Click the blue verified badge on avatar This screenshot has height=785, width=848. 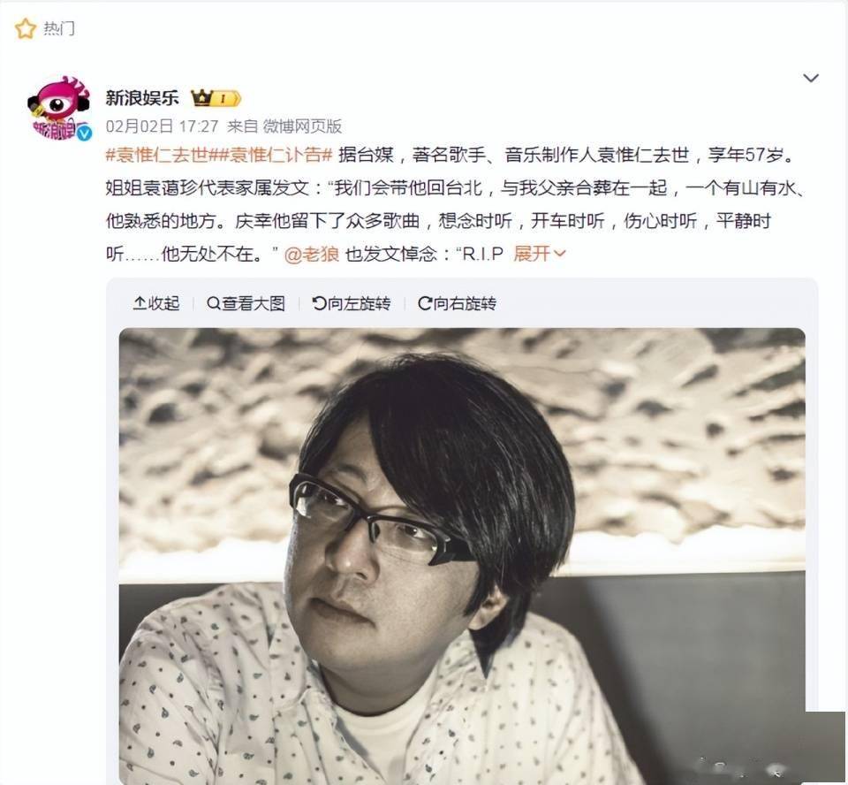(84, 133)
